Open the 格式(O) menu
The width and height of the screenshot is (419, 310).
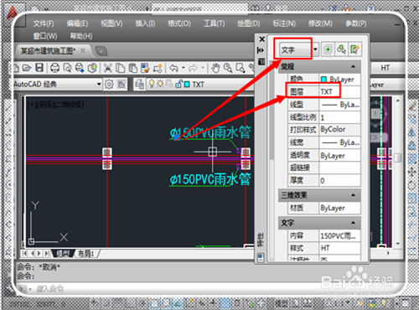[x=179, y=23]
